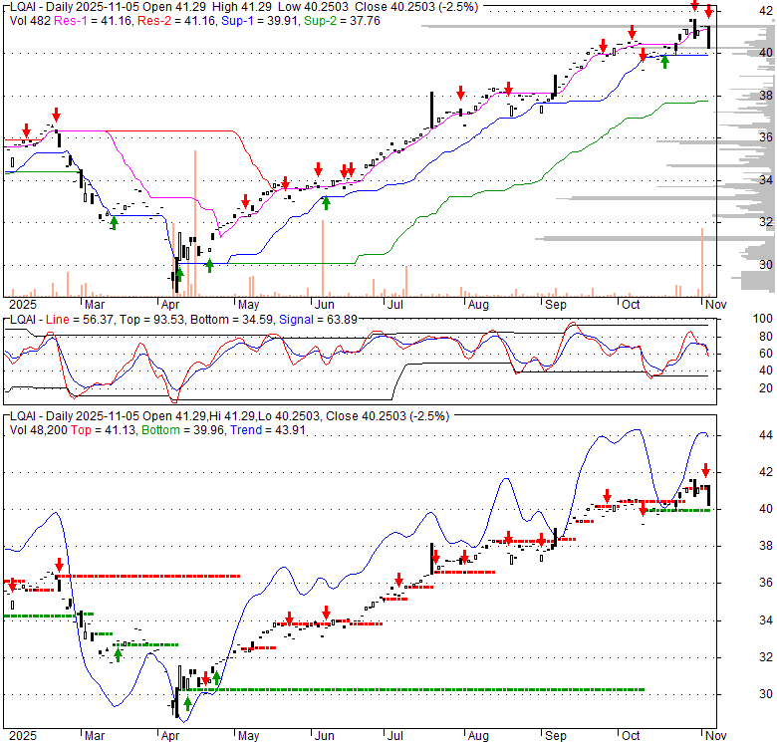Click the green up arrow in March on the bottom chart
This screenshot has width=777, height=742.
tap(118, 653)
